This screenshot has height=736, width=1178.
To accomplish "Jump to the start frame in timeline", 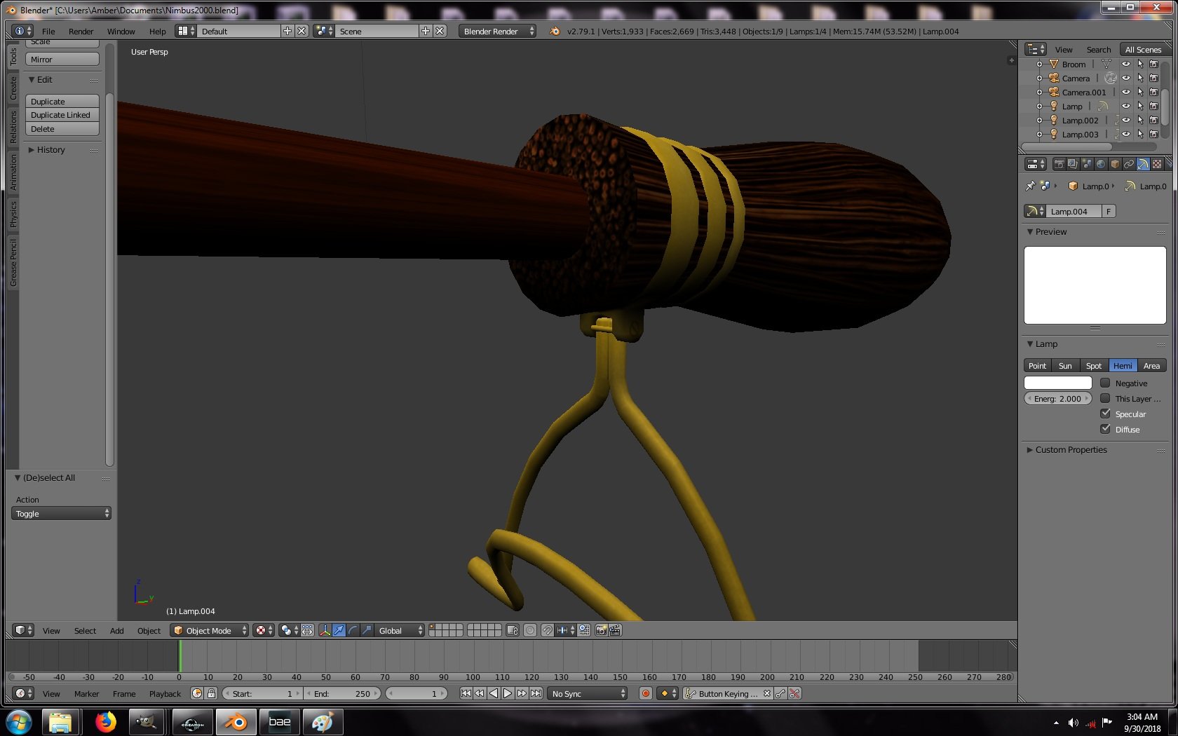I will 466,693.
